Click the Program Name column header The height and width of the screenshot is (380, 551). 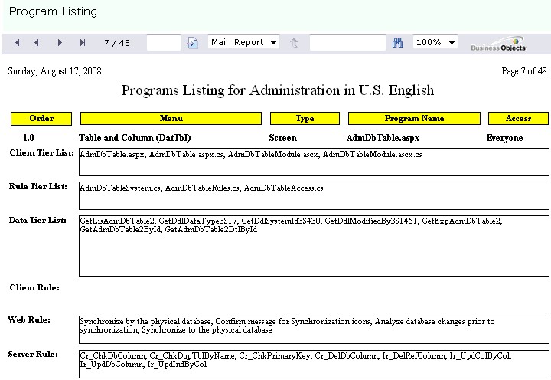(414, 119)
